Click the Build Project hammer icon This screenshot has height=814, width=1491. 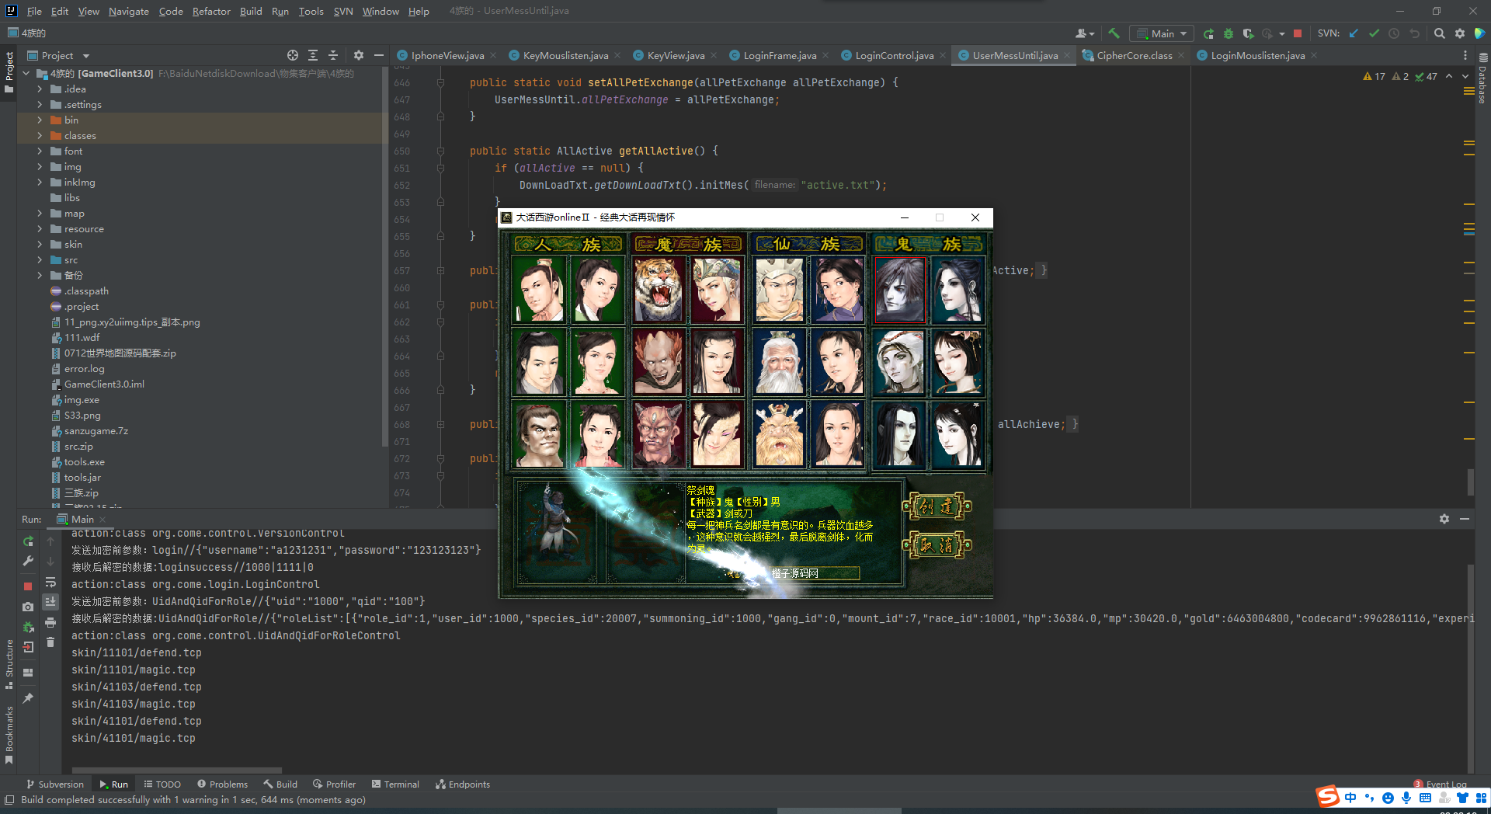1114,33
